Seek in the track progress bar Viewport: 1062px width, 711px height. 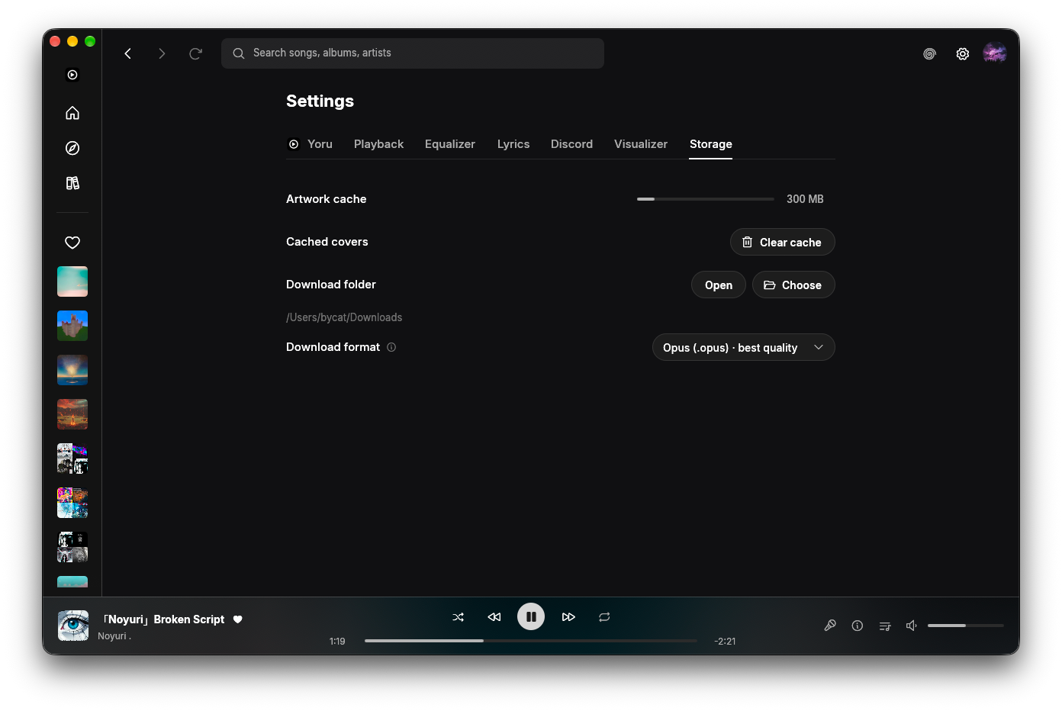pos(531,641)
